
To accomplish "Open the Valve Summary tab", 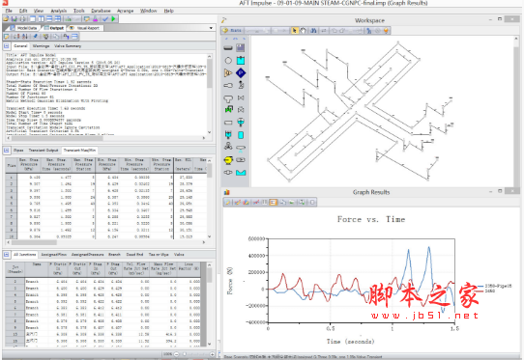I will [x=68, y=46].
